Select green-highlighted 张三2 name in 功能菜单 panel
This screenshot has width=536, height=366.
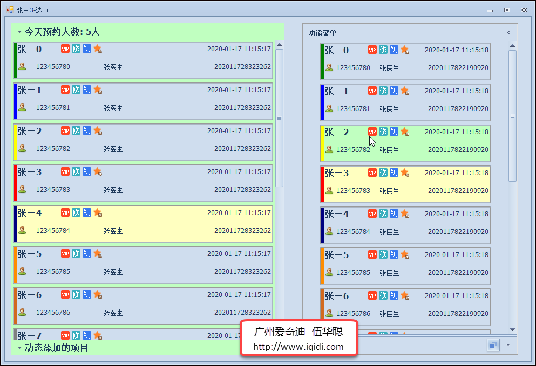pos(337,132)
